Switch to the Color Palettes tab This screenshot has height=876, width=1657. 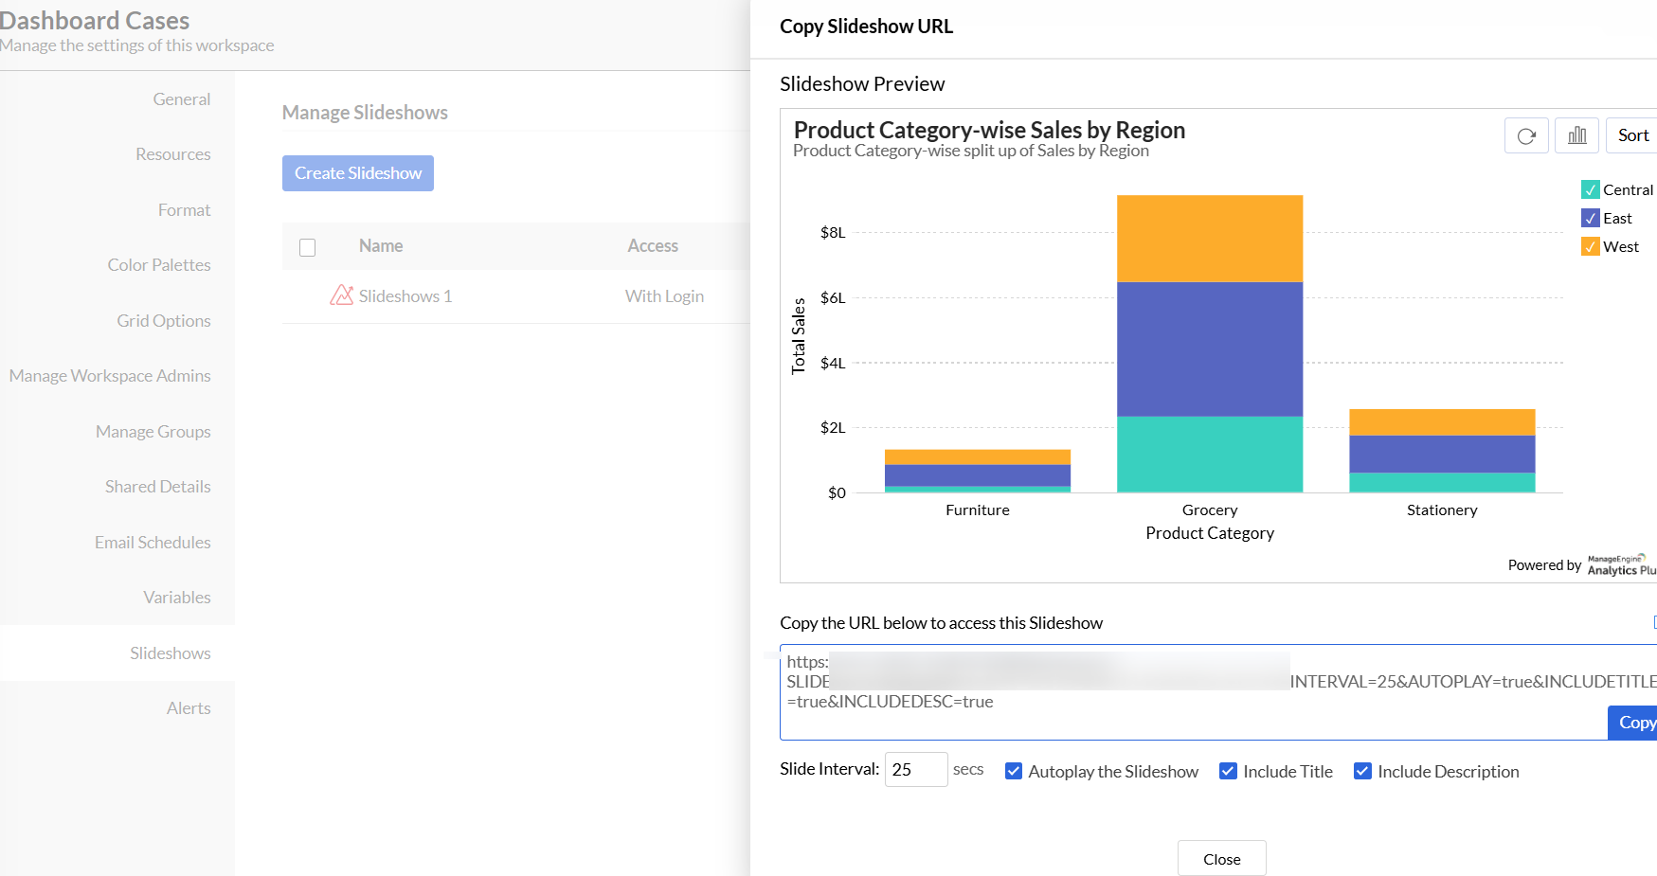[159, 265]
